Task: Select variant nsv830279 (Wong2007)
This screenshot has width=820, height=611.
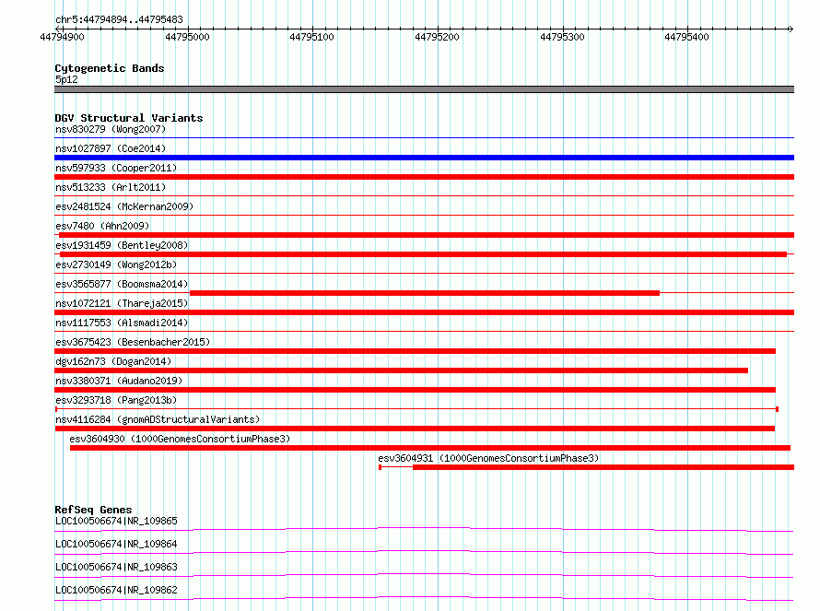Action: [x=111, y=129]
